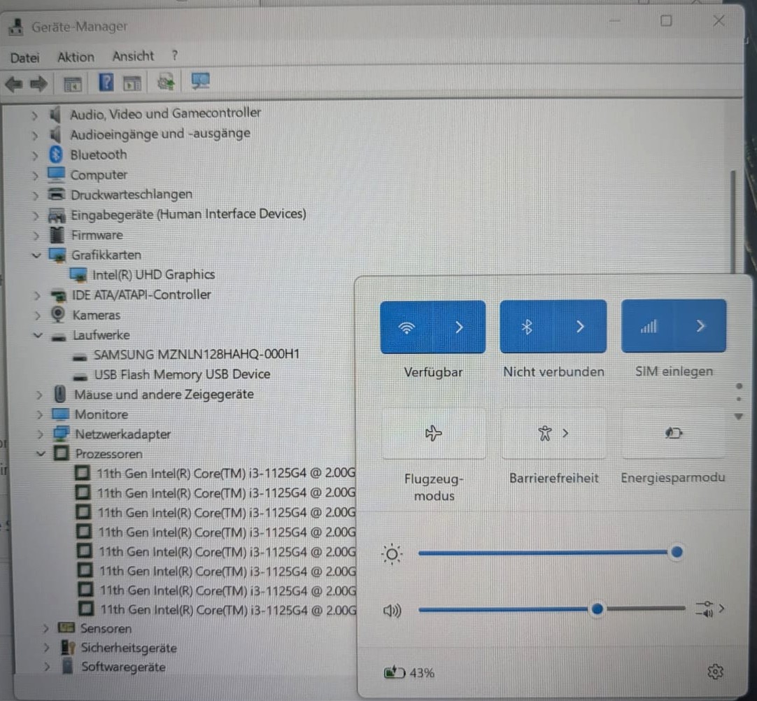Click the volume slider track
Screen dimensions: 757x701
[x=552, y=609]
